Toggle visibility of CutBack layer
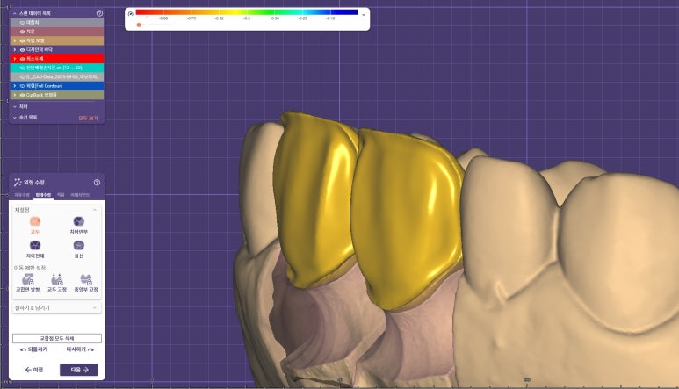This screenshot has height=389, width=679. point(22,94)
